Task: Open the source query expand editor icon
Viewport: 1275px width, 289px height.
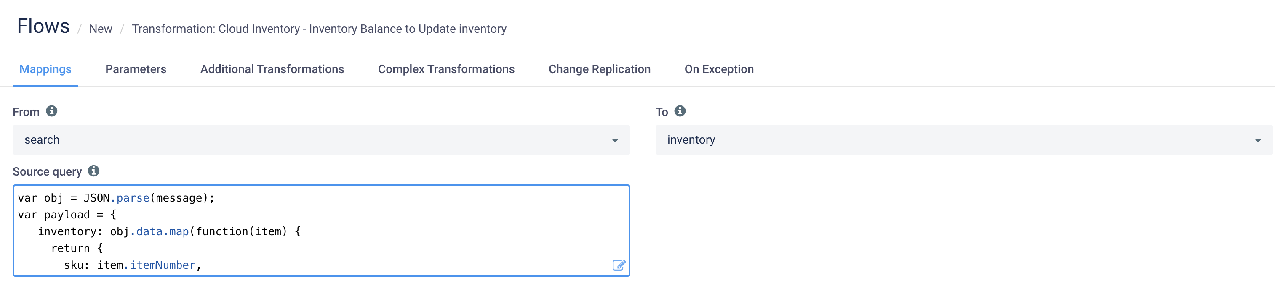Action: [619, 265]
